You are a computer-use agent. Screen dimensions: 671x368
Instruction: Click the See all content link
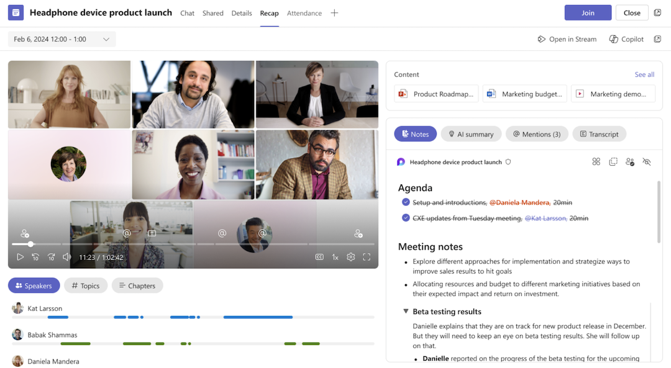[x=644, y=74]
